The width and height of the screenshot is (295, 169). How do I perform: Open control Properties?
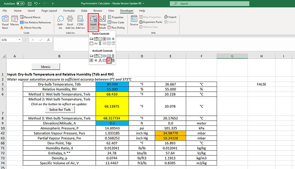(116, 17)
